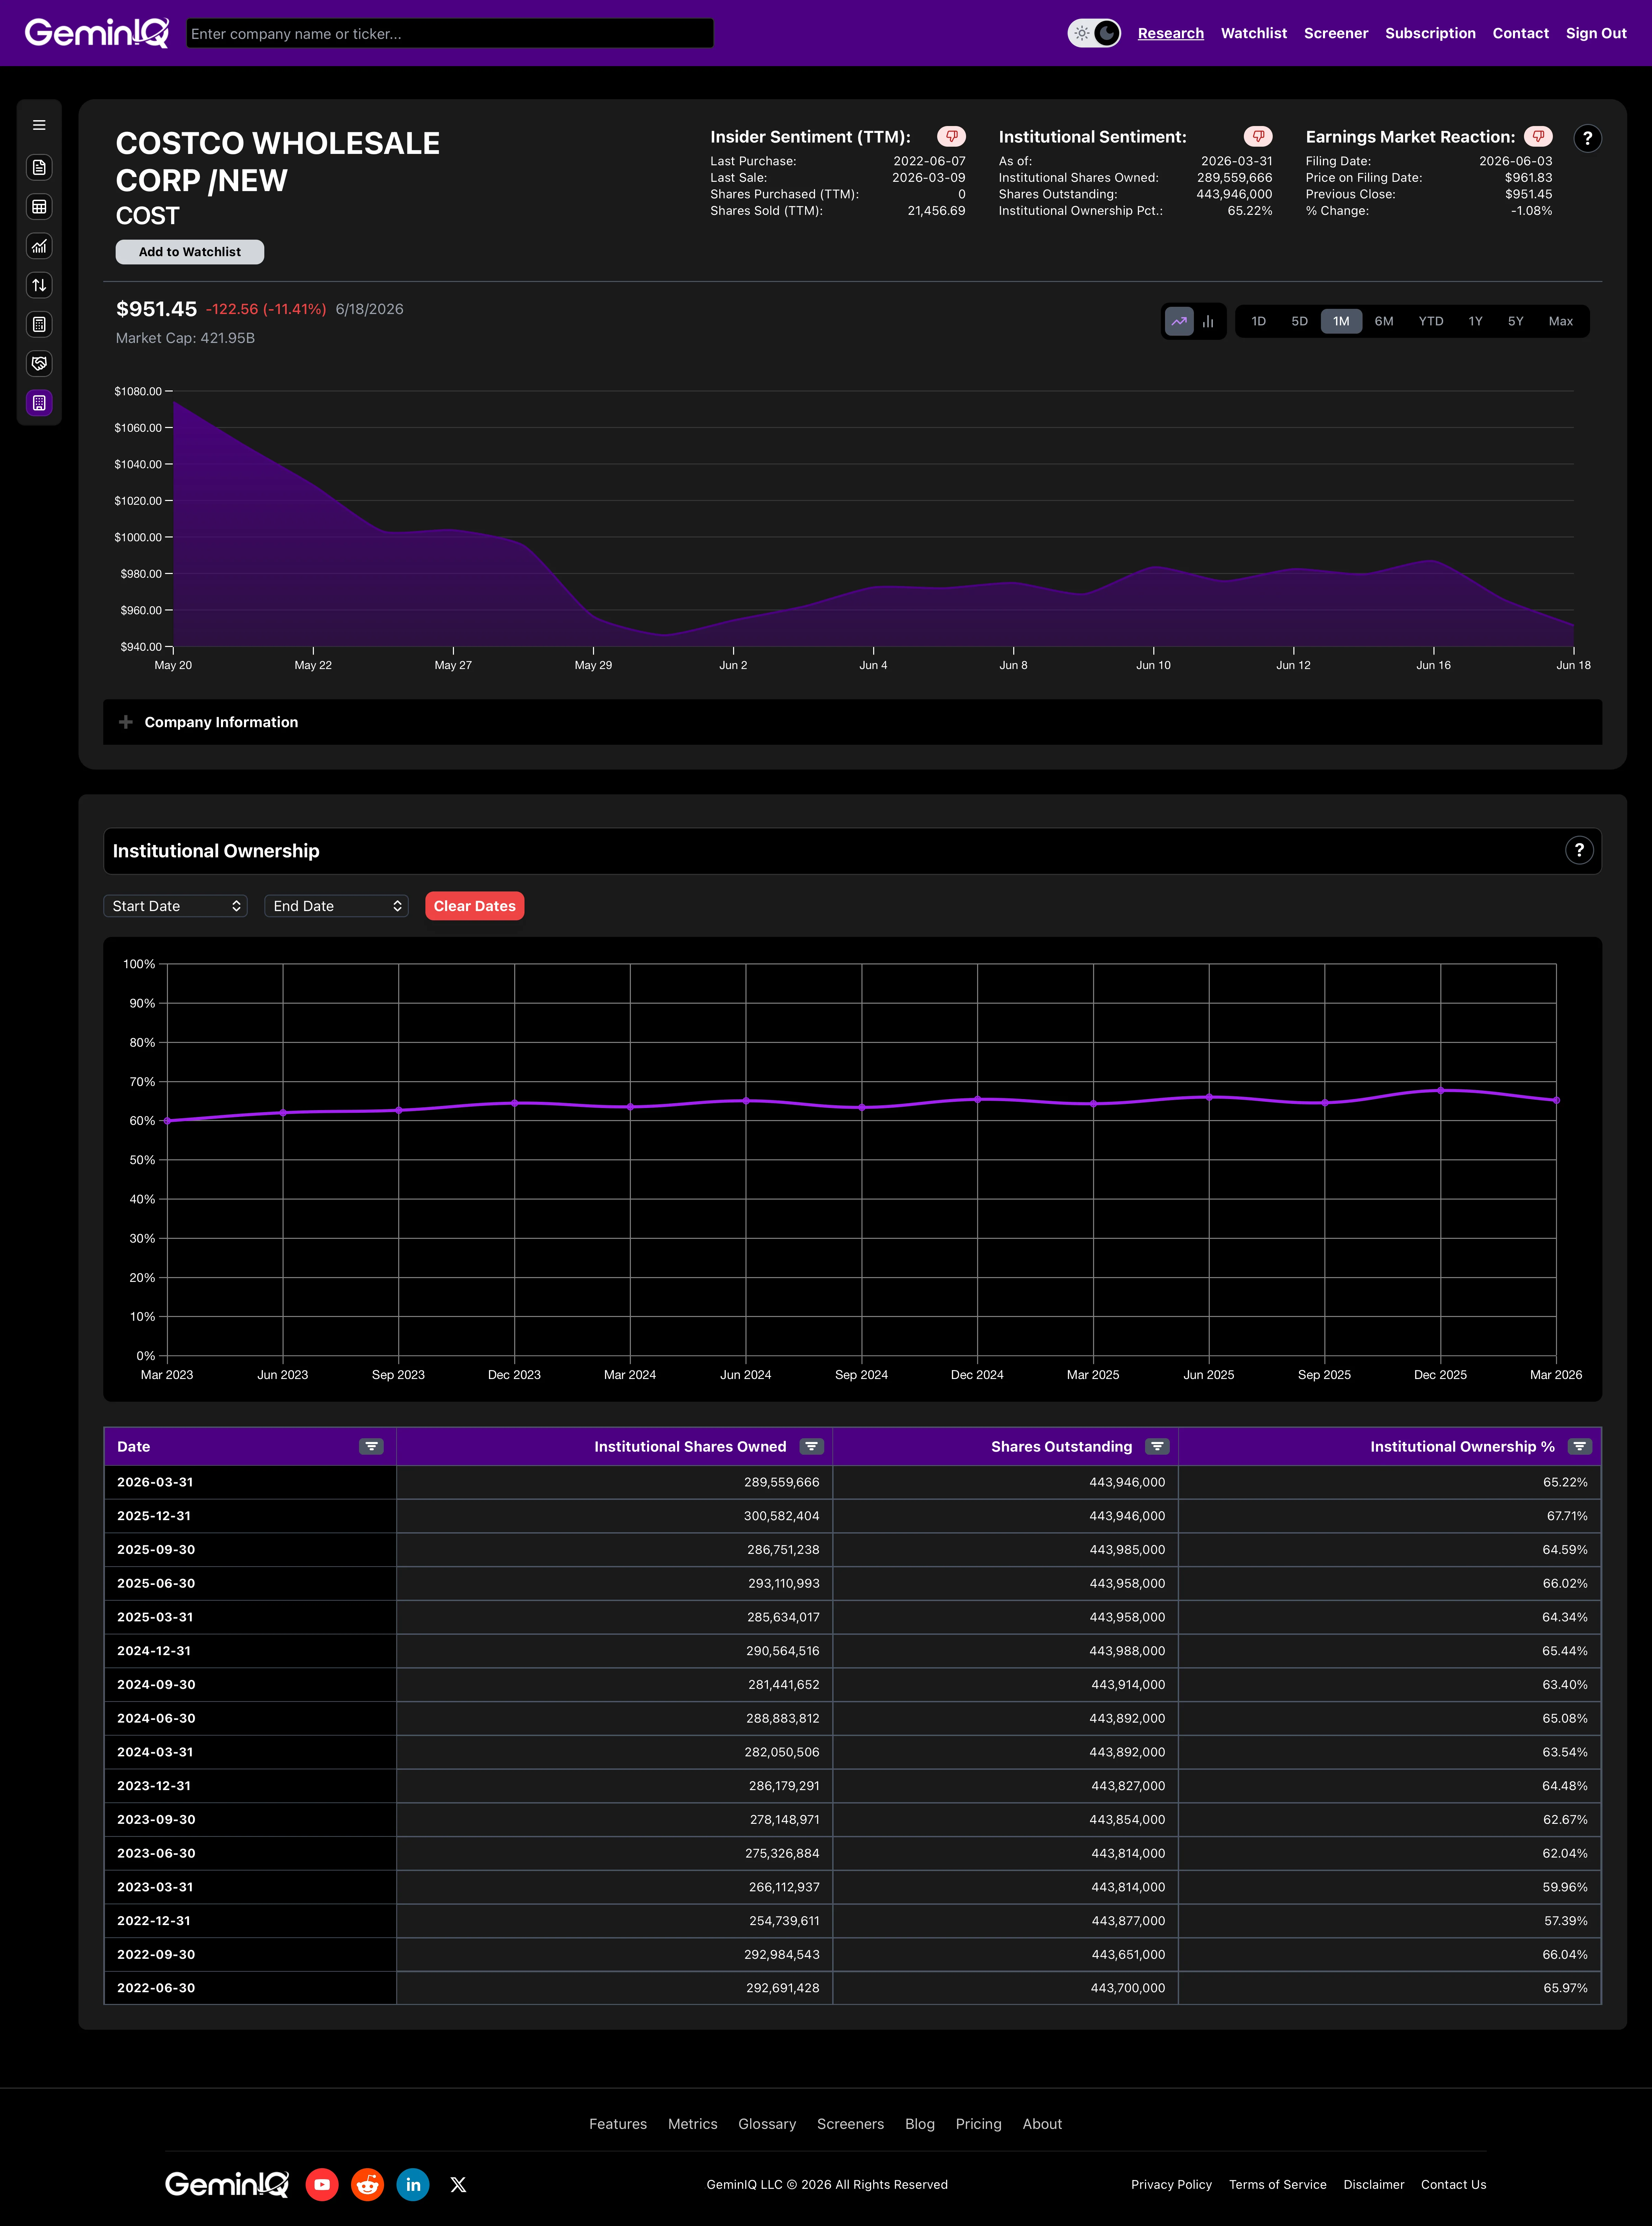
Task: Open the document filings sidebar icon
Action: click(x=39, y=167)
